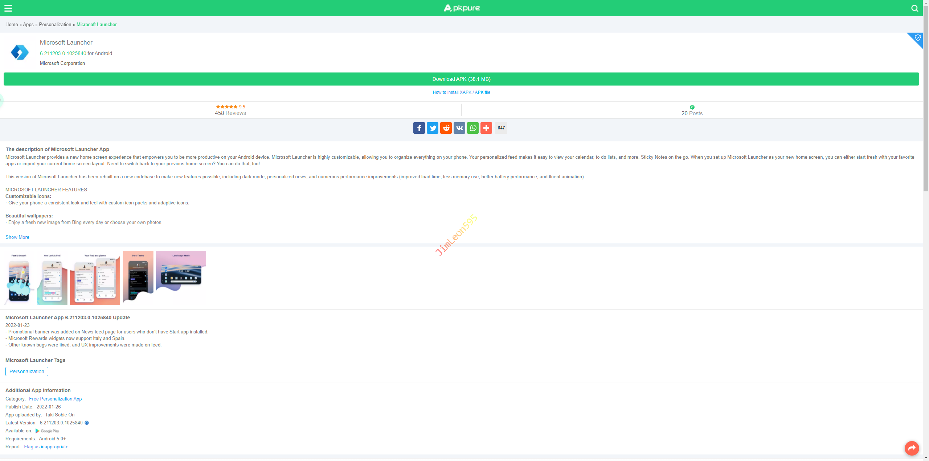The width and height of the screenshot is (929, 461).
Task: Share on Twitter
Action: click(x=432, y=128)
